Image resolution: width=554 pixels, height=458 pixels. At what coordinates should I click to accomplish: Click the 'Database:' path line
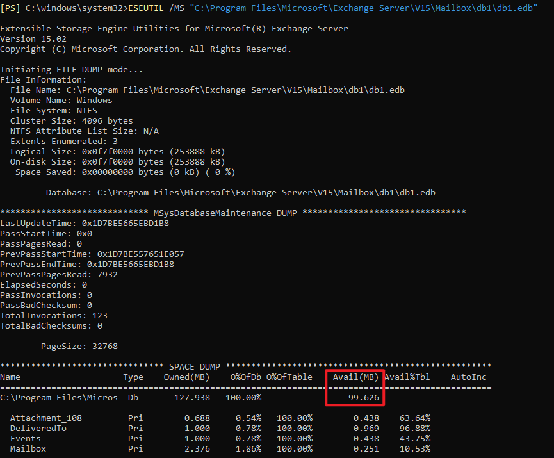point(241,193)
